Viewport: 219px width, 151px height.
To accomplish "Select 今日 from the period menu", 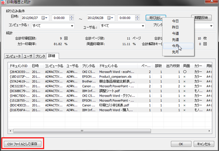I will point(178,21).
